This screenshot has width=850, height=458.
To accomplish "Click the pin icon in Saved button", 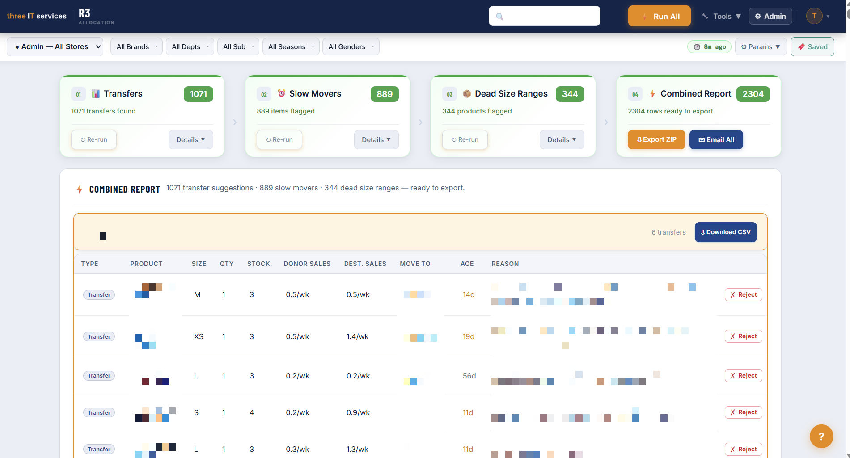I will [x=801, y=46].
